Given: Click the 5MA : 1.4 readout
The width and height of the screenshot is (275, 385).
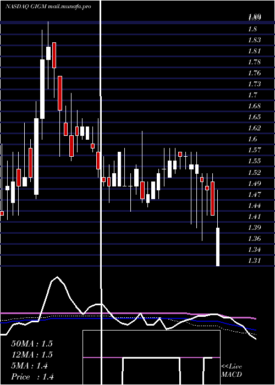Looking at the screenshot, I should pyautogui.click(x=30, y=366).
